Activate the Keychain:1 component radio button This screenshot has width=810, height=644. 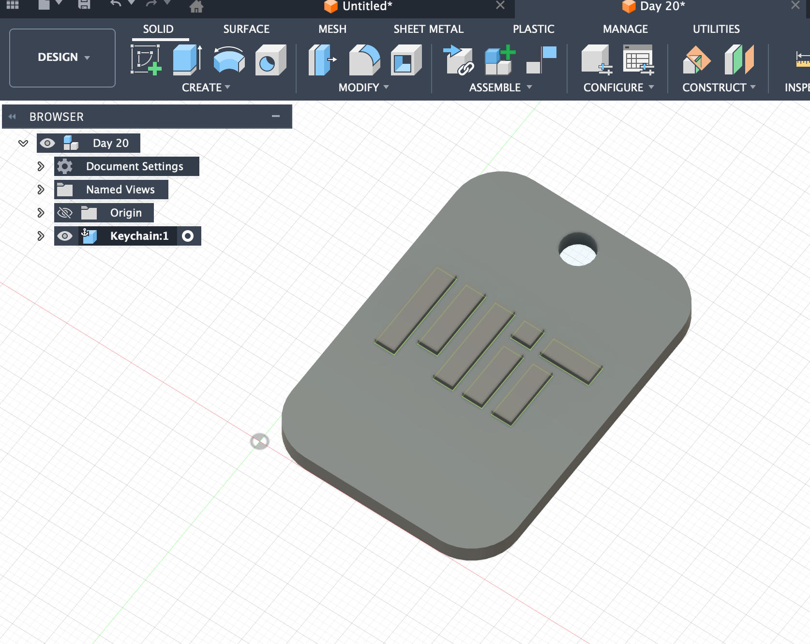coord(188,236)
